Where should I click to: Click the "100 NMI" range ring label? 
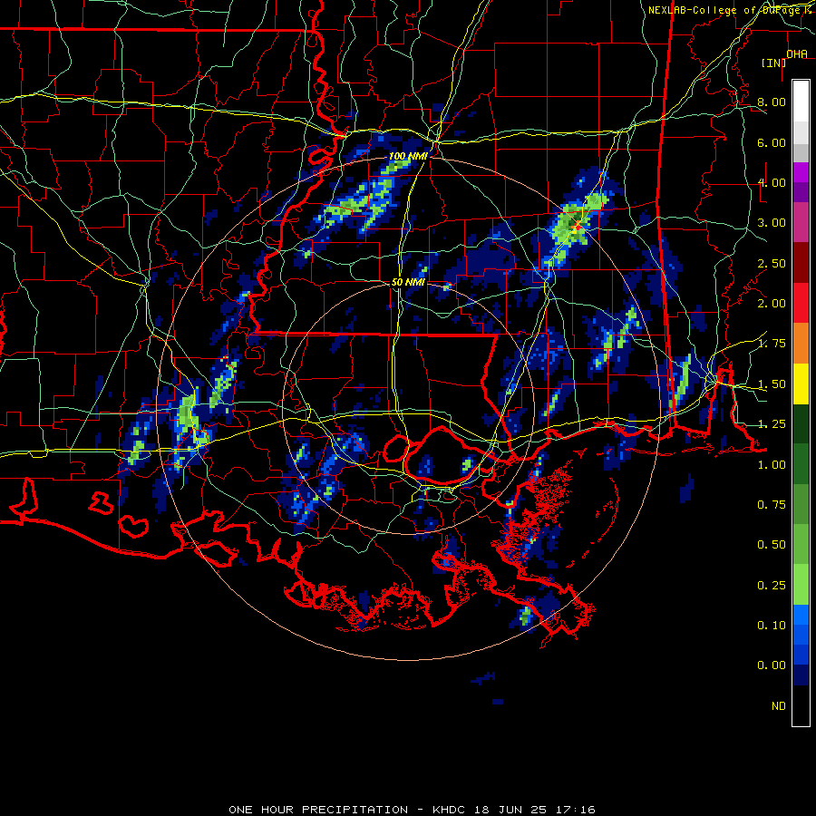[409, 156]
